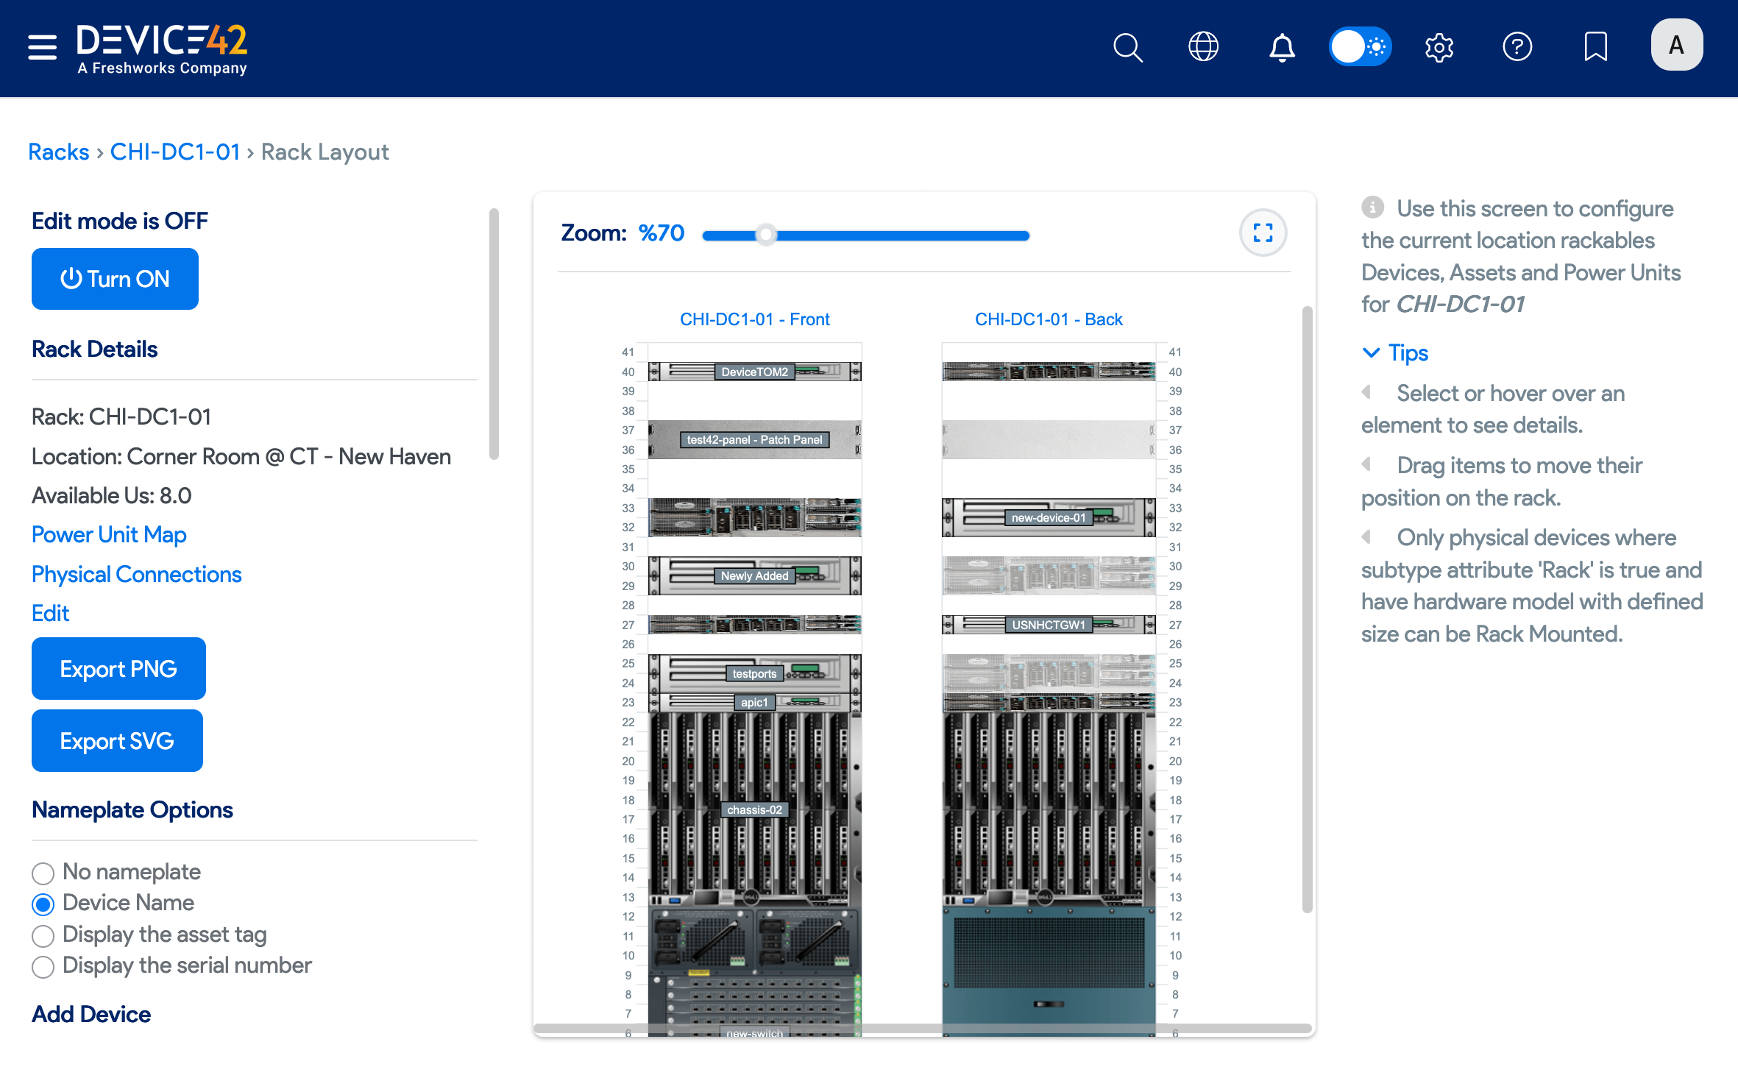Image resolution: width=1738 pixels, height=1092 pixels.
Task: Select Display the serial number option
Action: click(43, 967)
